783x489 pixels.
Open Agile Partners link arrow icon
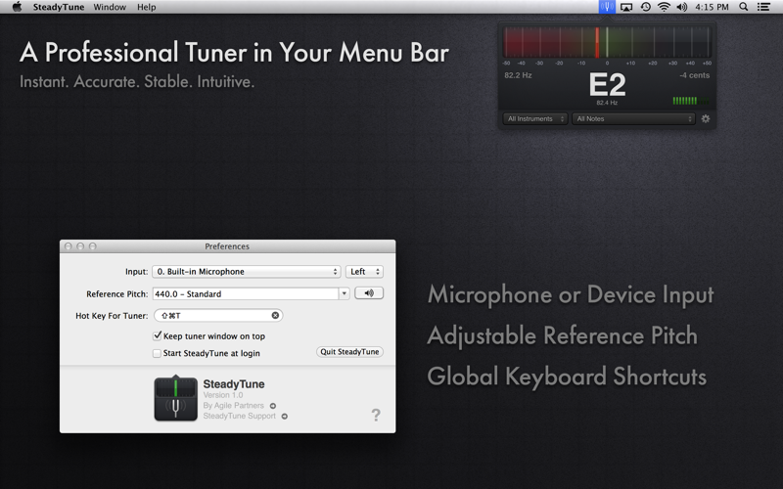[x=273, y=406]
